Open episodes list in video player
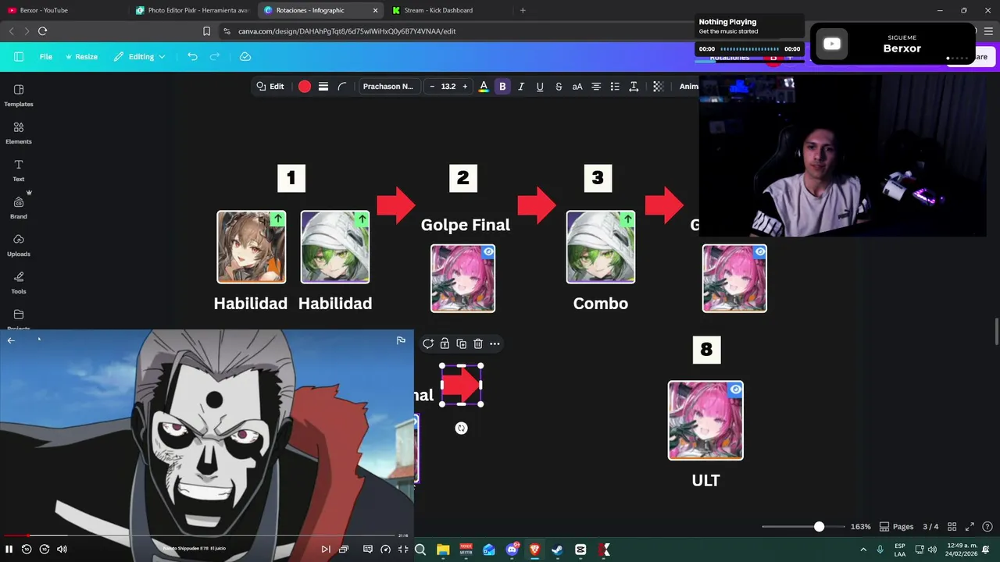The width and height of the screenshot is (1000, 562). [x=344, y=550]
